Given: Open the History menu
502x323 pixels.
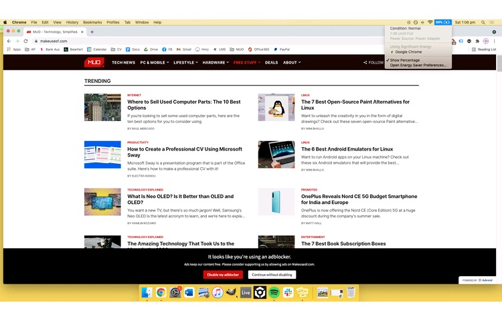Looking at the screenshot, I should [72, 22].
